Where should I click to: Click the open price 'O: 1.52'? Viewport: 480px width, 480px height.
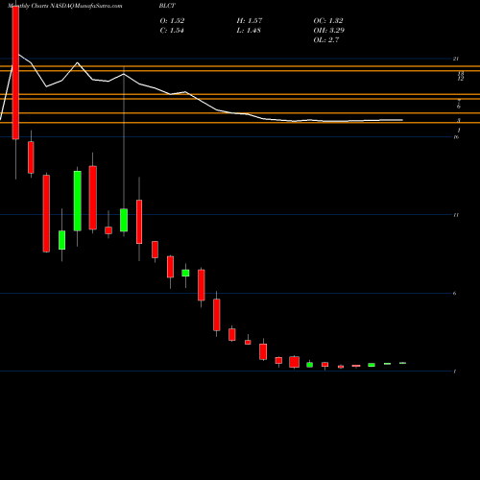tap(172, 21)
